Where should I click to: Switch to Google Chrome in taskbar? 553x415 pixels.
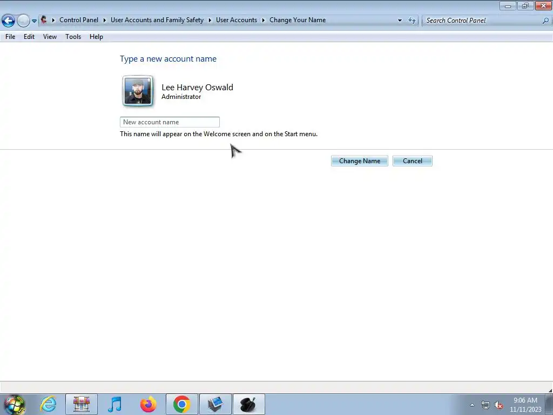pos(182,404)
